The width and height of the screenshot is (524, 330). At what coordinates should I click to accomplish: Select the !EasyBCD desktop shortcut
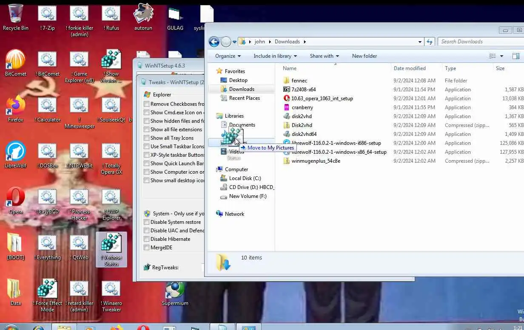tap(47, 201)
